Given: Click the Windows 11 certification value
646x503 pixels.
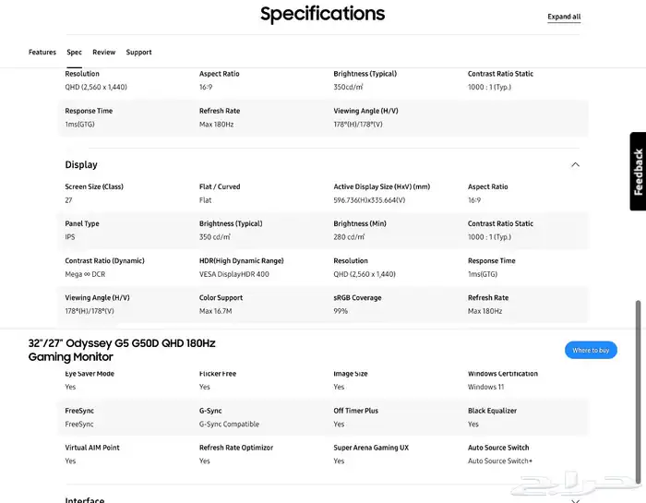Looking at the screenshot, I should click(x=485, y=388).
